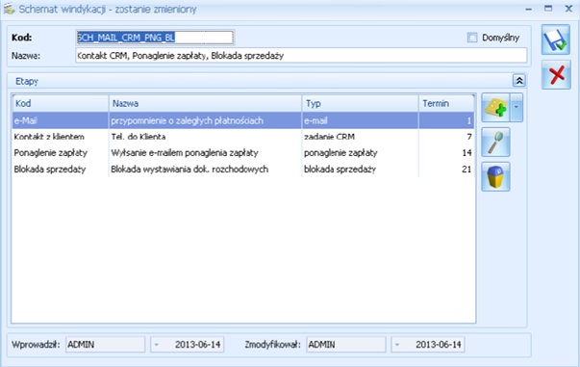Open the selected stage with the magnifier icon
The width and height of the screenshot is (580, 367).
tap(495, 143)
